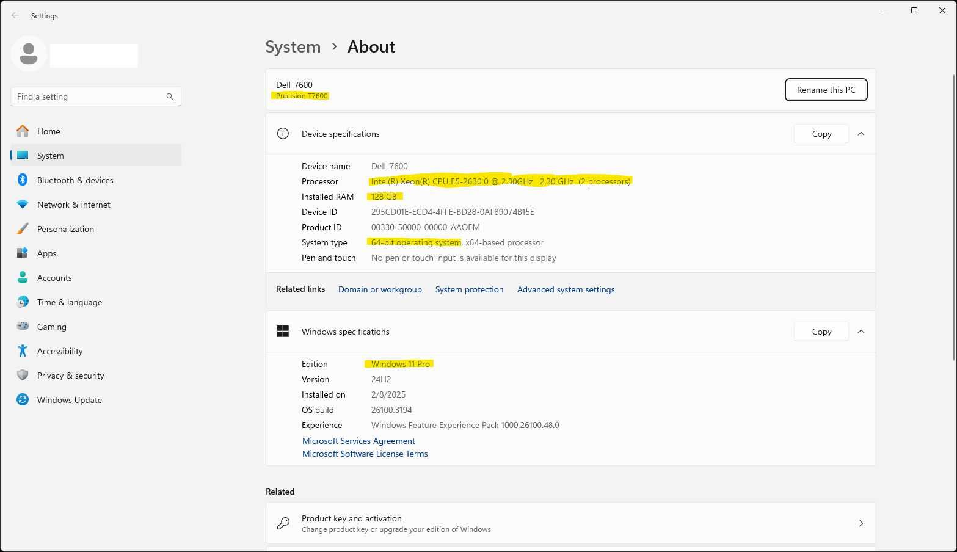The width and height of the screenshot is (957, 552).
Task: Click the Edition value Windows 11 Pro
Action: point(401,364)
